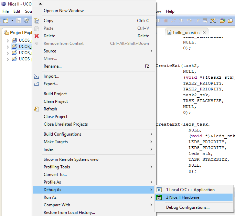
Task: Choose Open in New Window
Action: (94, 11)
